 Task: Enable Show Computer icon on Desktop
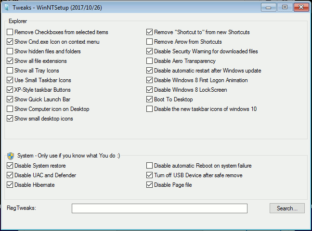click(x=10, y=109)
